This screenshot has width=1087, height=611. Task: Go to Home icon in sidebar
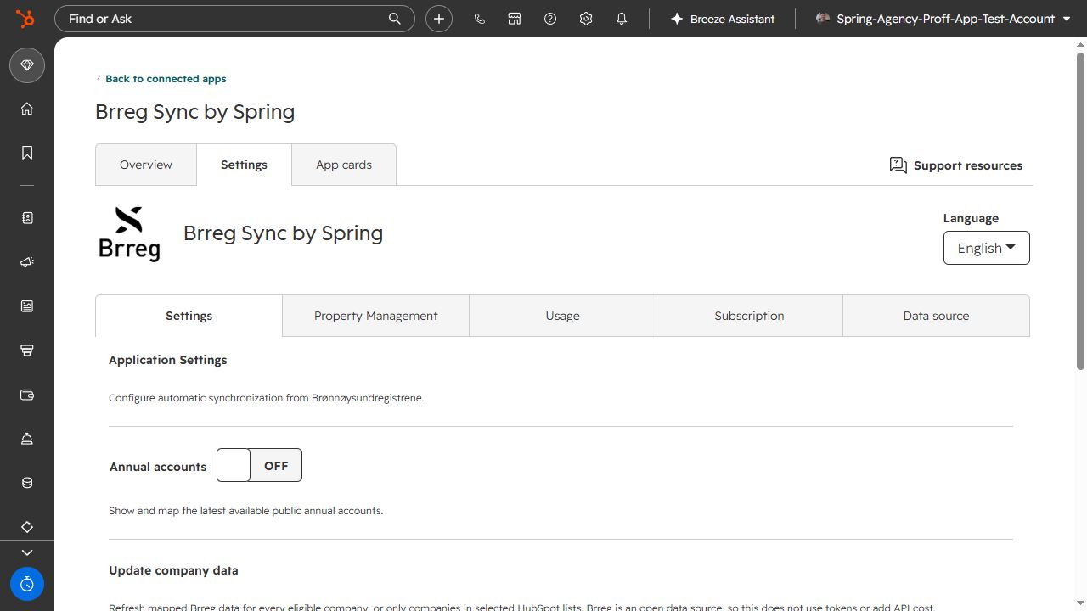pos(27,109)
